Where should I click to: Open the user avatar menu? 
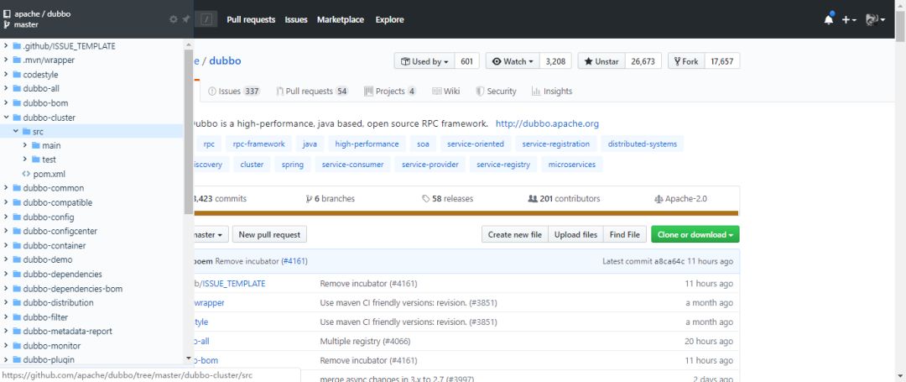tap(875, 19)
